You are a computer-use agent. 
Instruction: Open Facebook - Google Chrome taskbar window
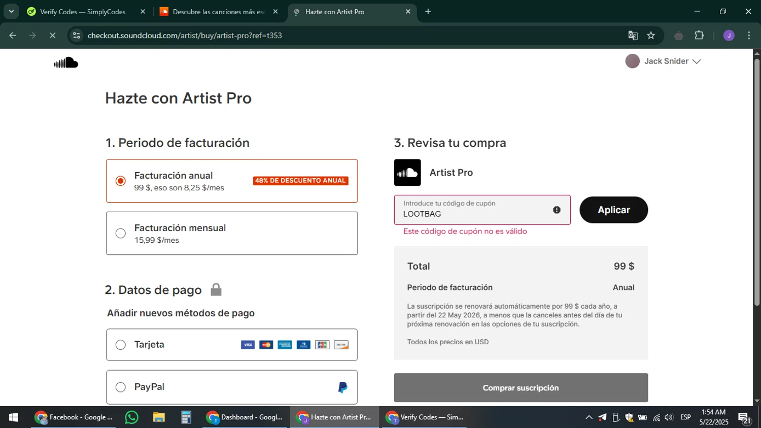pos(74,417)
